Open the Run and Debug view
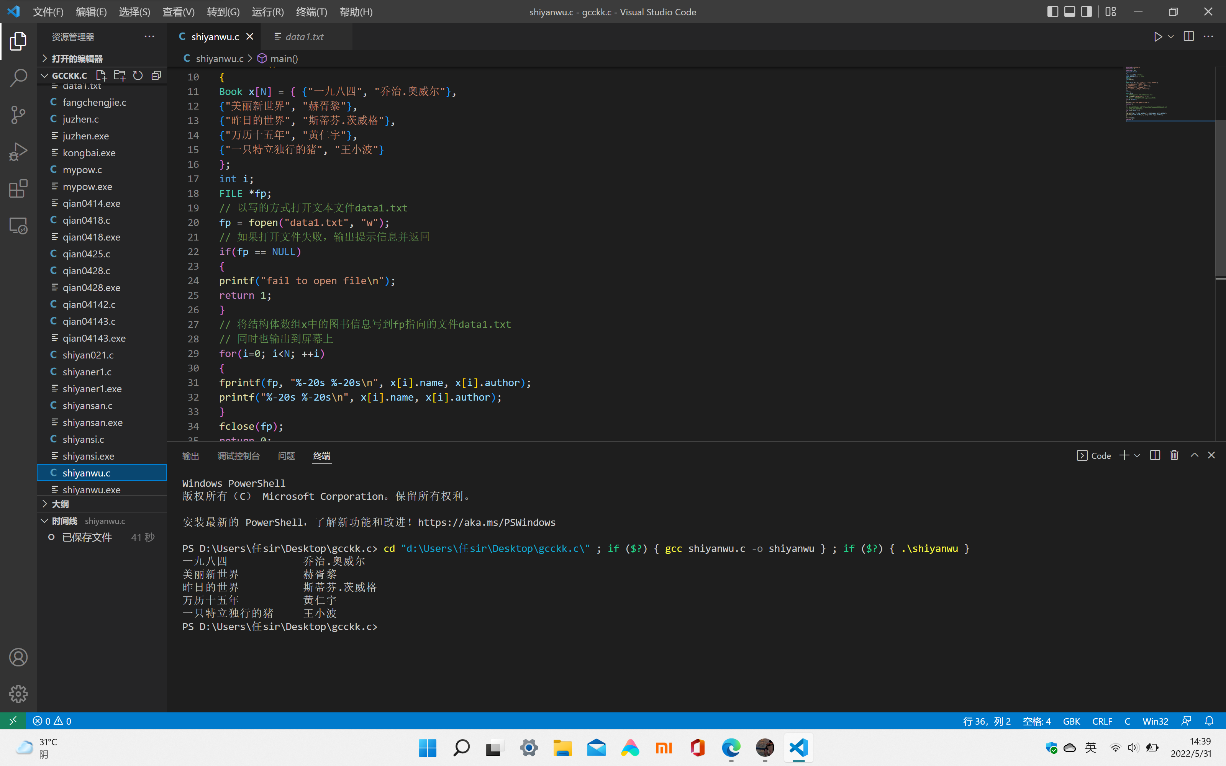The width and height of the screenshot is (1226, 766). 18,152
